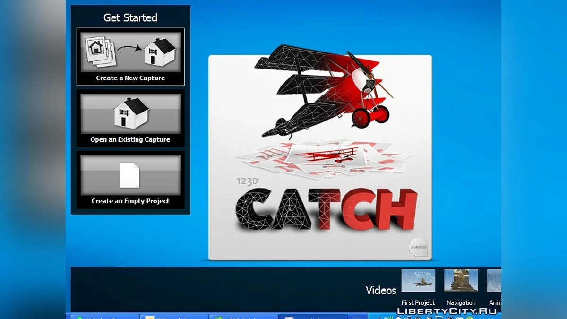
Task: Click the Get Started panel heading
Action: point(130,18)
